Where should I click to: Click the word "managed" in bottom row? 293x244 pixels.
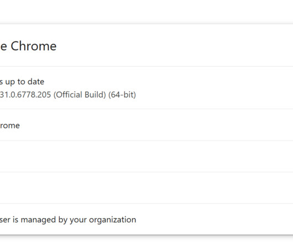click(38, 220)
